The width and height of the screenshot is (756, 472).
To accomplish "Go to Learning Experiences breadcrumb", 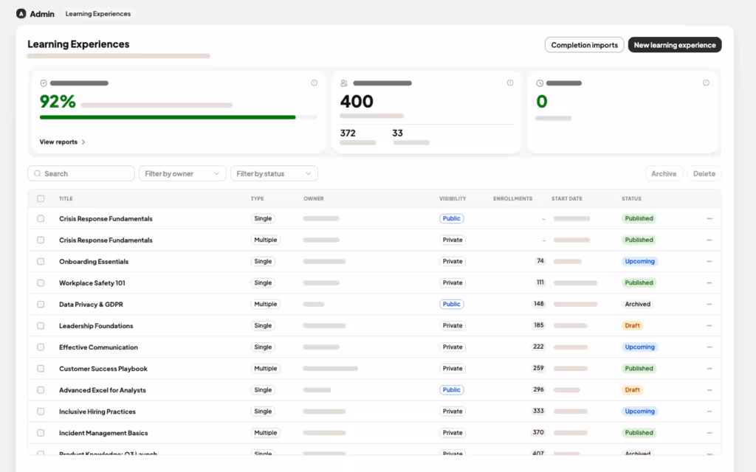I will coord(98,13).
